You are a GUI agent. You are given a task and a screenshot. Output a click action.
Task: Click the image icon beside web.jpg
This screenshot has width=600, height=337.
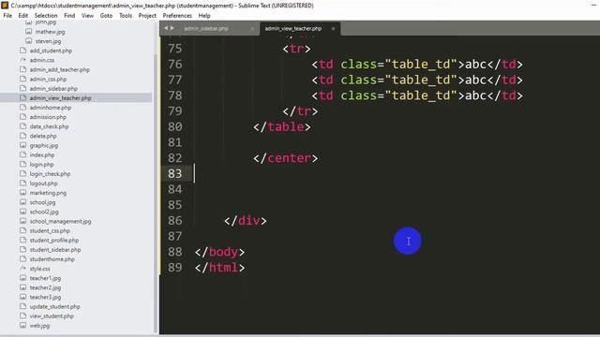click(22, 326)
